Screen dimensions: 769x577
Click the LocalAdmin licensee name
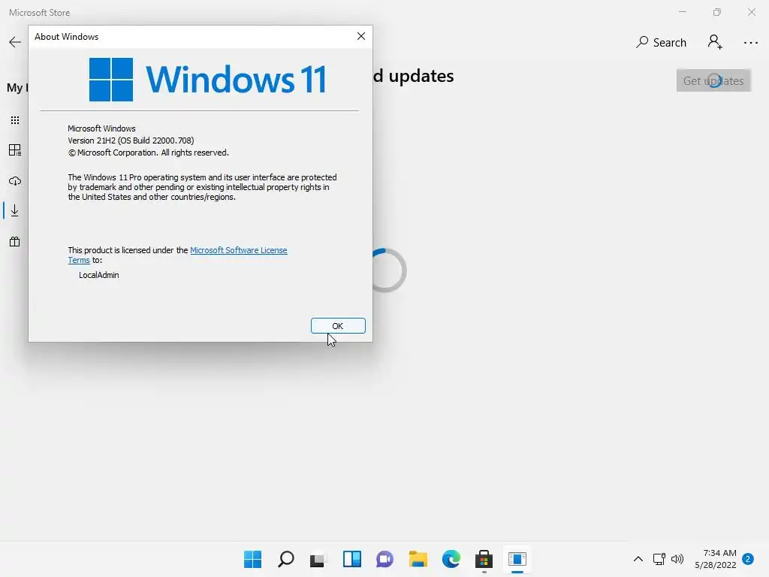click(x=98, y=275)
